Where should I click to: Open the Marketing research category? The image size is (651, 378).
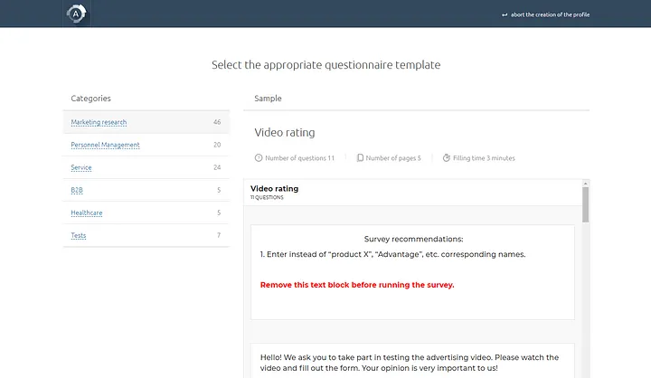pos(99,122)
